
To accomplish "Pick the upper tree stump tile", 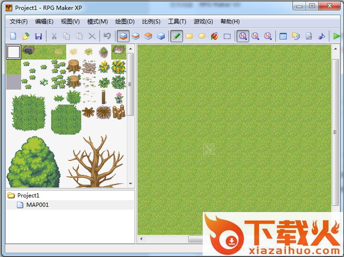I will click(74, 67).
